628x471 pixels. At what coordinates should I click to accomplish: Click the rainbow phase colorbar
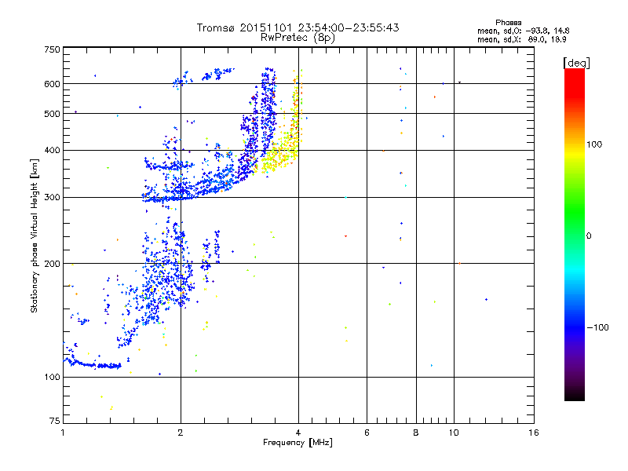[575, 234]
